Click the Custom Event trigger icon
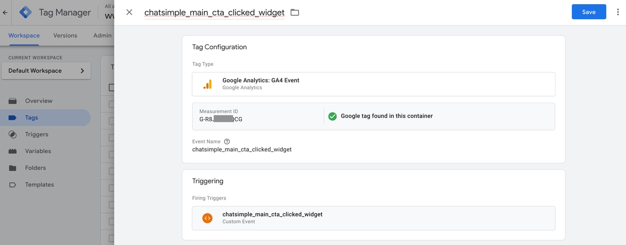 coord(208,218)
